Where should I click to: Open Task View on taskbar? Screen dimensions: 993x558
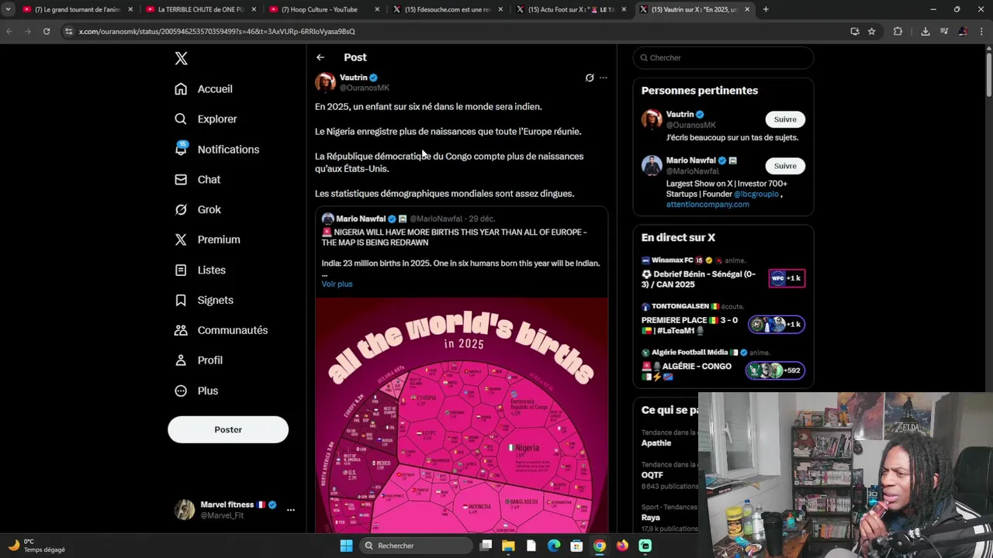point(486,546)
